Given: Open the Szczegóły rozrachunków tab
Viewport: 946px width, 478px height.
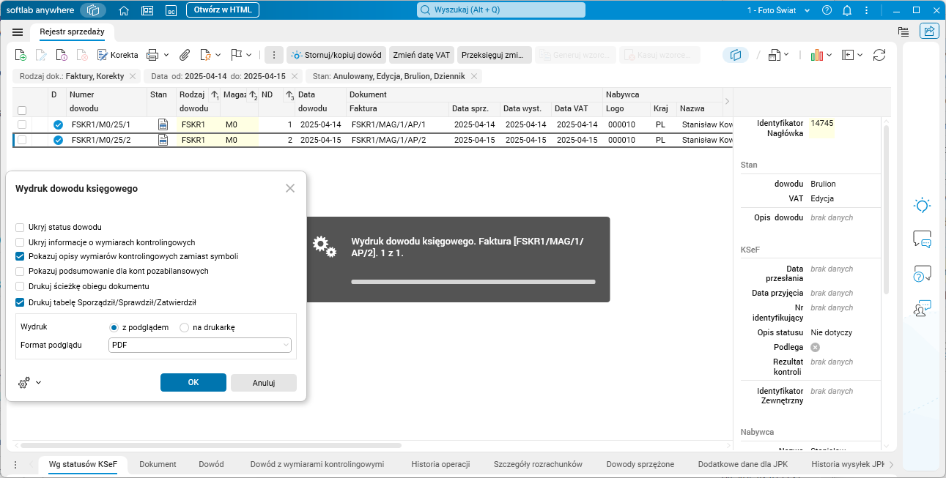Looking at the screenshot, I should 538,464.
